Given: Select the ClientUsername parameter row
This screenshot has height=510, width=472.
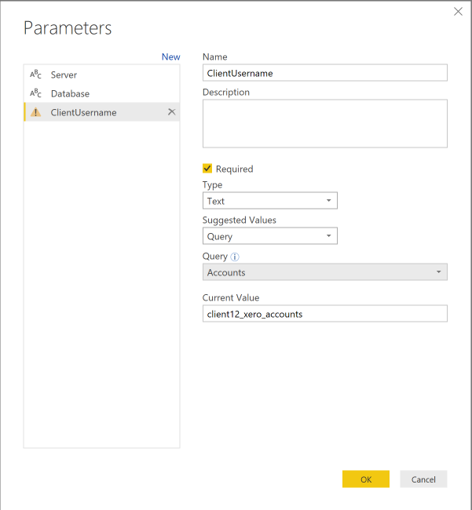Looking at the screenshot, I should tap(102, 112).
